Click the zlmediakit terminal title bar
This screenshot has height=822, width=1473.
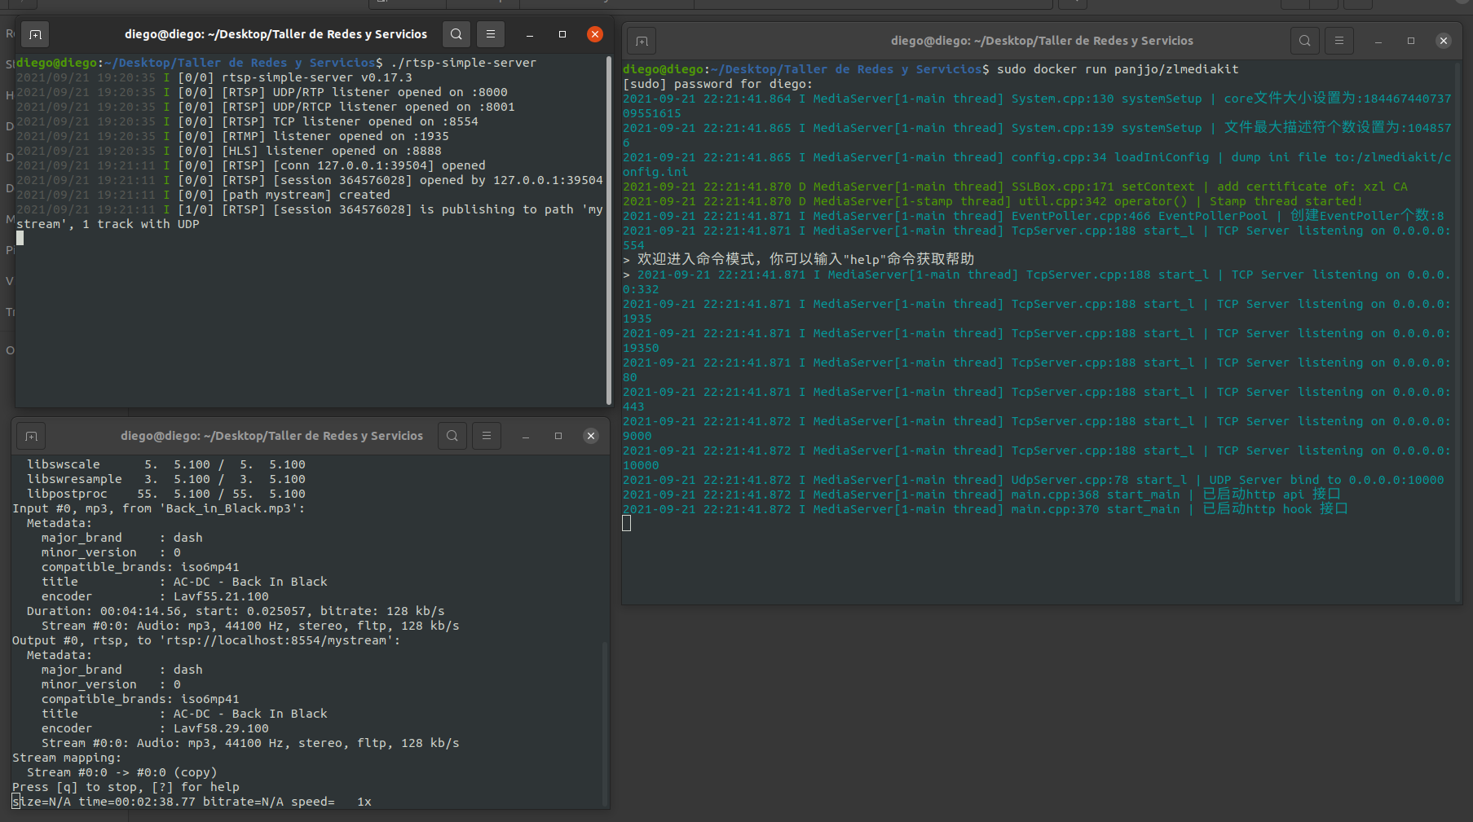point(1042,40)
